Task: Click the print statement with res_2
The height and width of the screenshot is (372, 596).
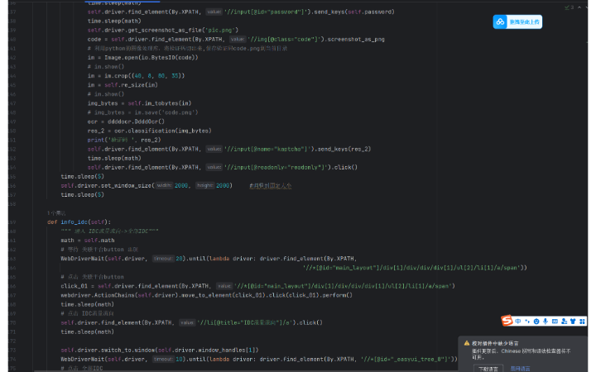Action: pyautogui.click(x=124, y=140)
